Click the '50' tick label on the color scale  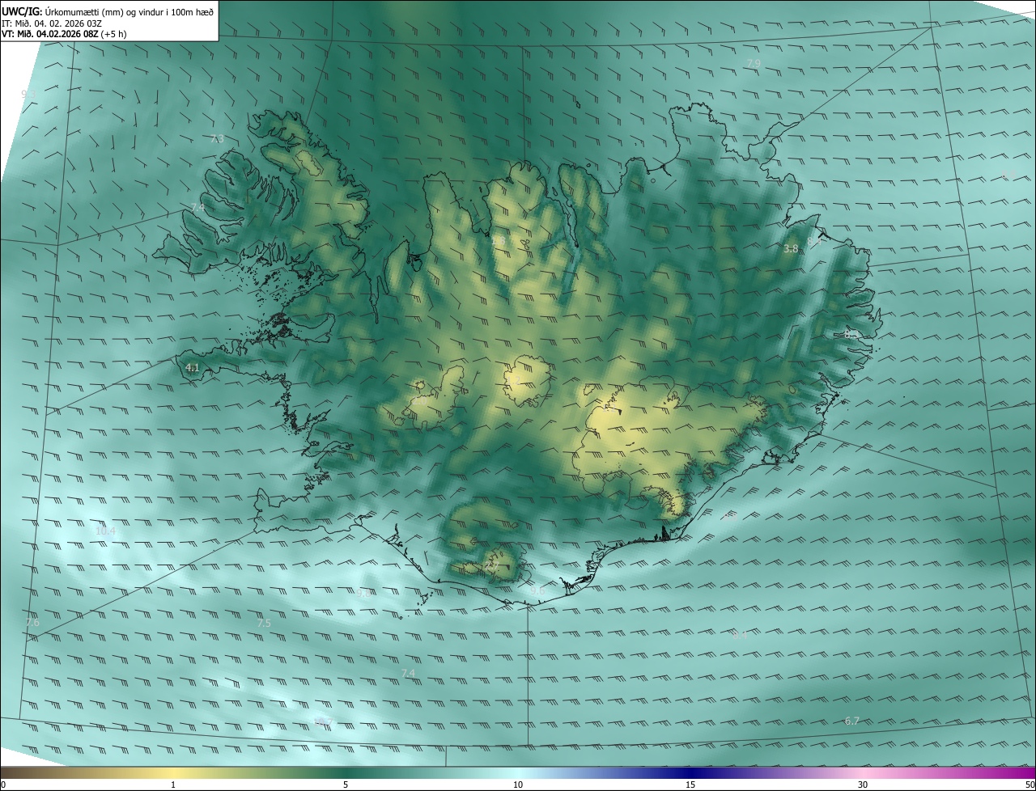1030,785
